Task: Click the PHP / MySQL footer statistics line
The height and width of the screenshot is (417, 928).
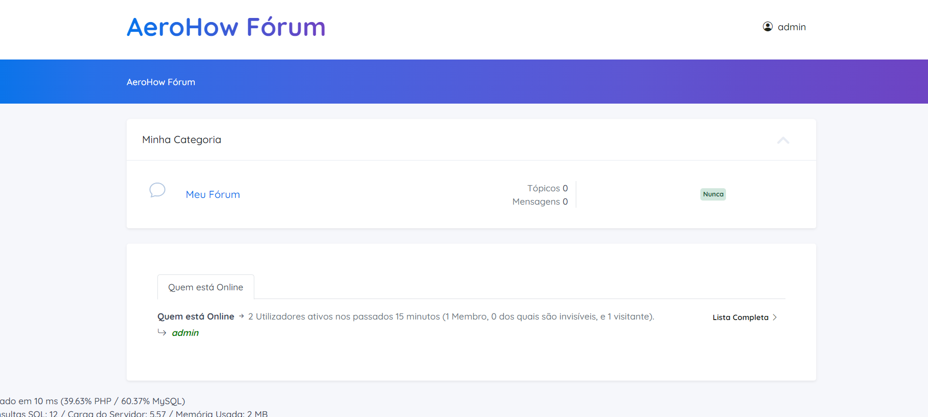Action: coord(92,401)
